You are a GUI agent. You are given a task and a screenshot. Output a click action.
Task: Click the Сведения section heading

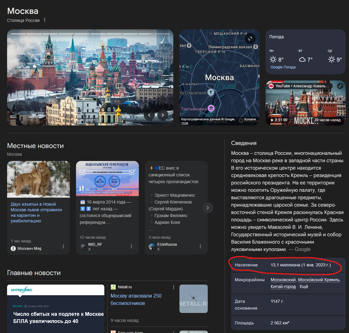244,143
